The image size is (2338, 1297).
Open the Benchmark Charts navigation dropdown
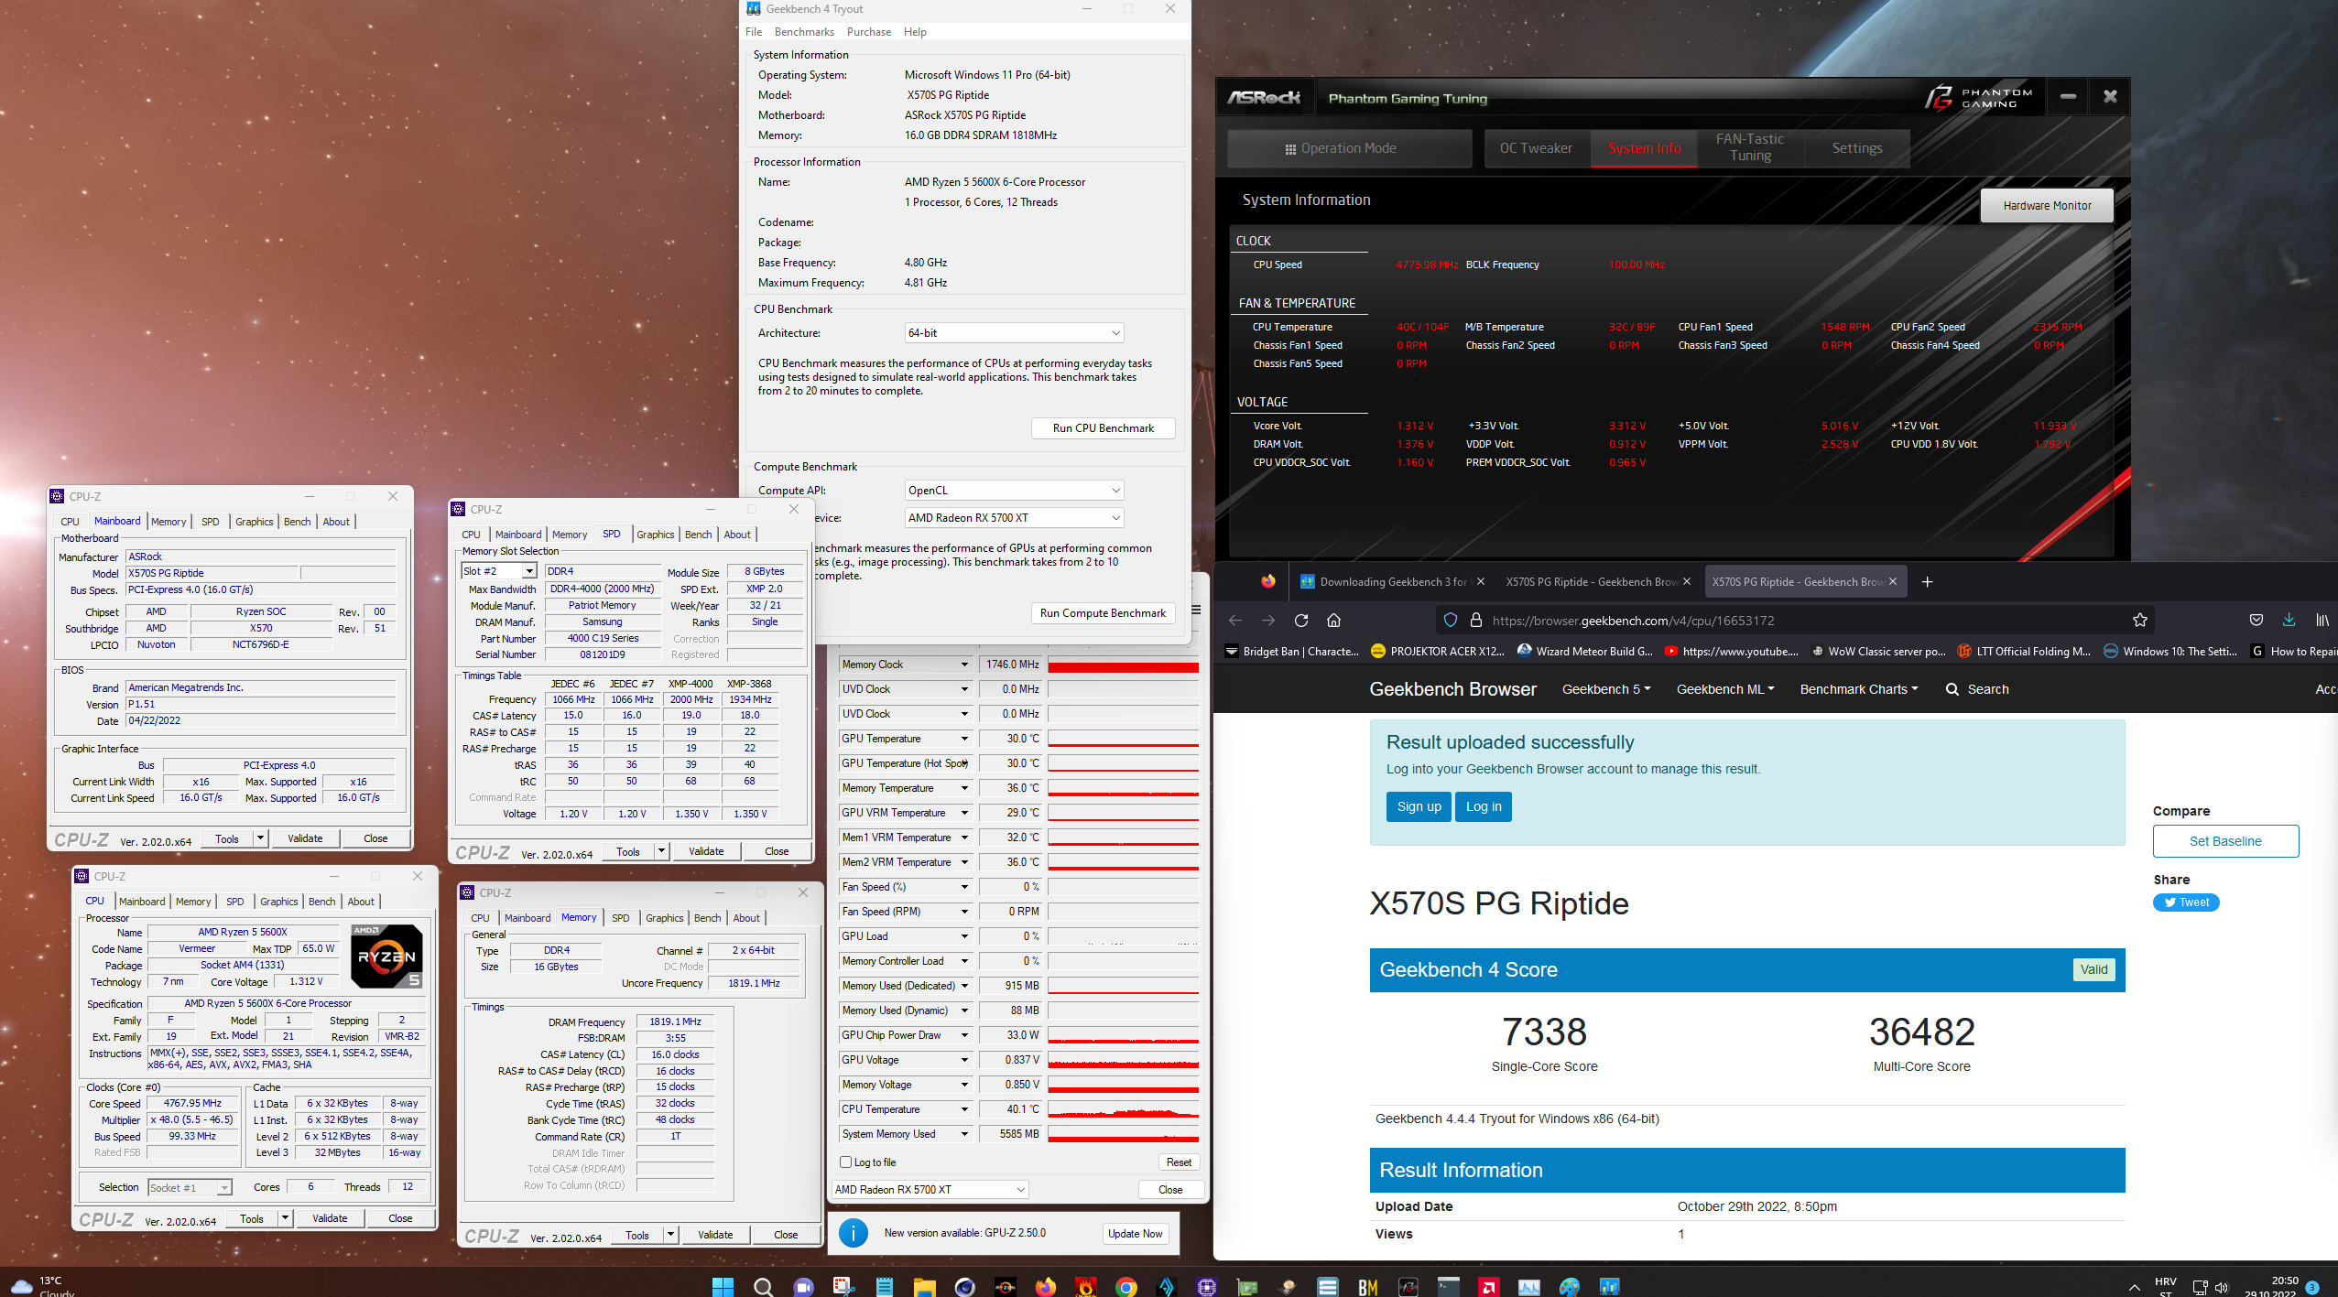click(1858, 689)
